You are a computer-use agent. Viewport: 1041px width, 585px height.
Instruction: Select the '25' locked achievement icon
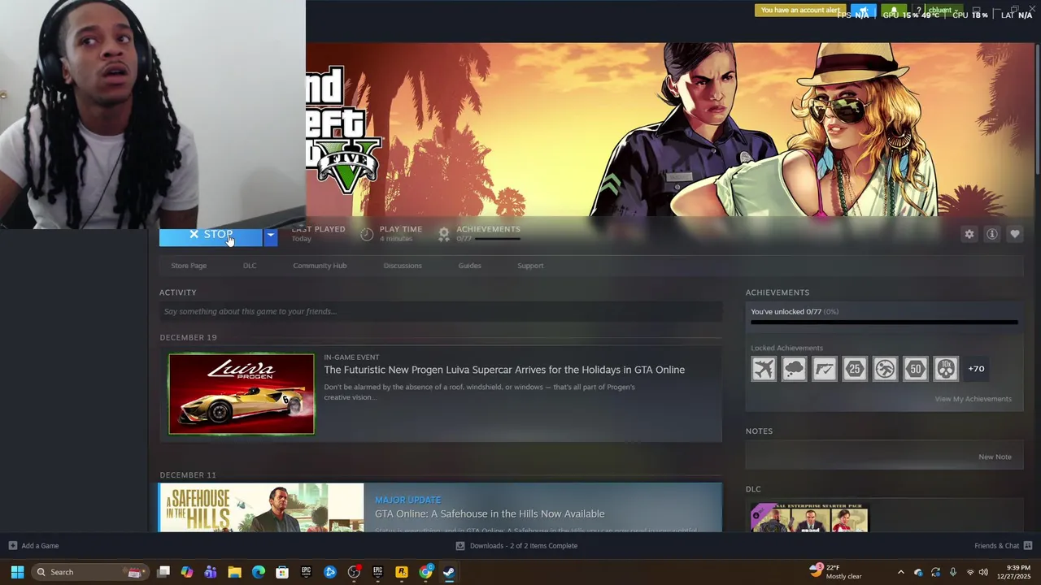tap(855, 369)
